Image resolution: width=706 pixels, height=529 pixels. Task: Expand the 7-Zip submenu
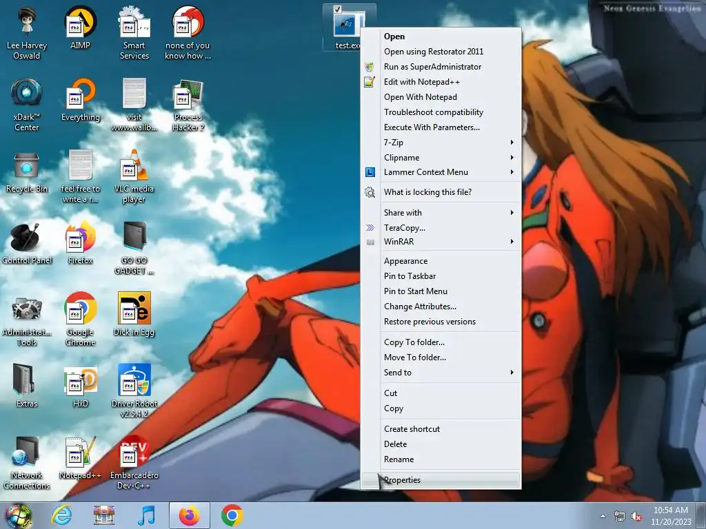(x=441, y=142)
